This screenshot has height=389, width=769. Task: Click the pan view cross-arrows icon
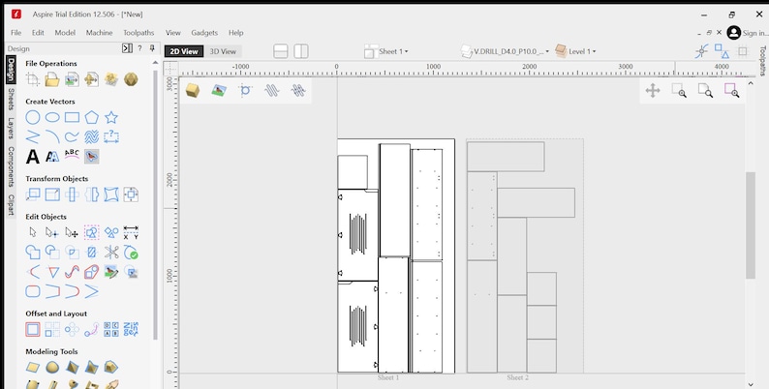click(x=653, y=91)
